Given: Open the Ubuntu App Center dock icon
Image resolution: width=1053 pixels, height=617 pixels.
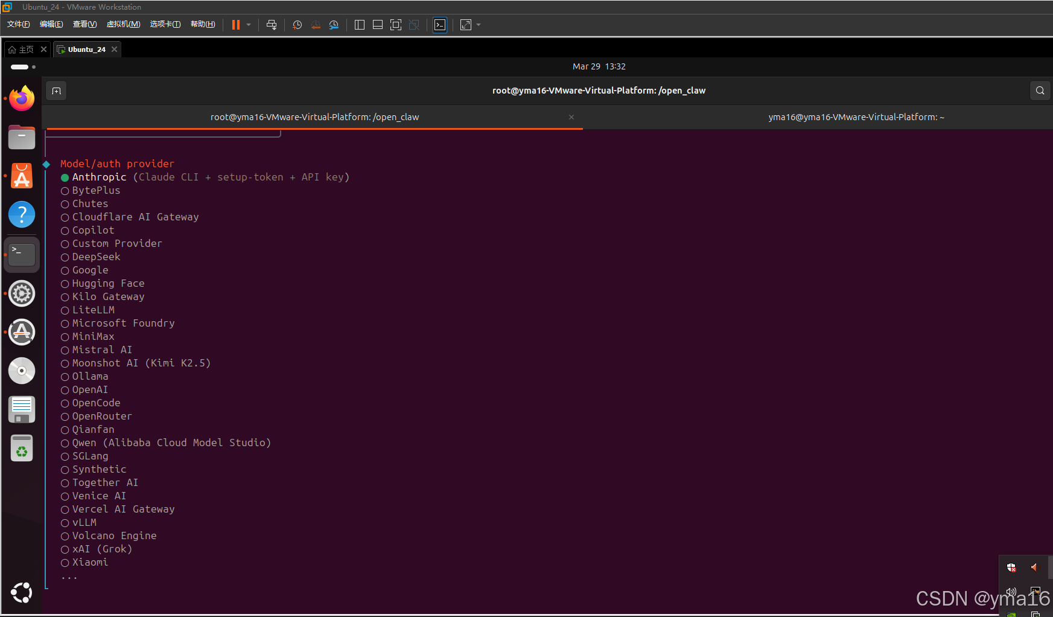Looking at the screenshot, I should pos(22,176).
